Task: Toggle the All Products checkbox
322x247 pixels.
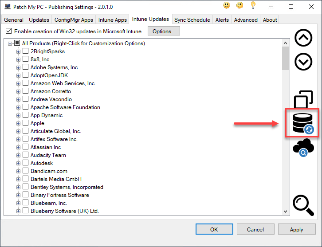Action: click(17, 43)
